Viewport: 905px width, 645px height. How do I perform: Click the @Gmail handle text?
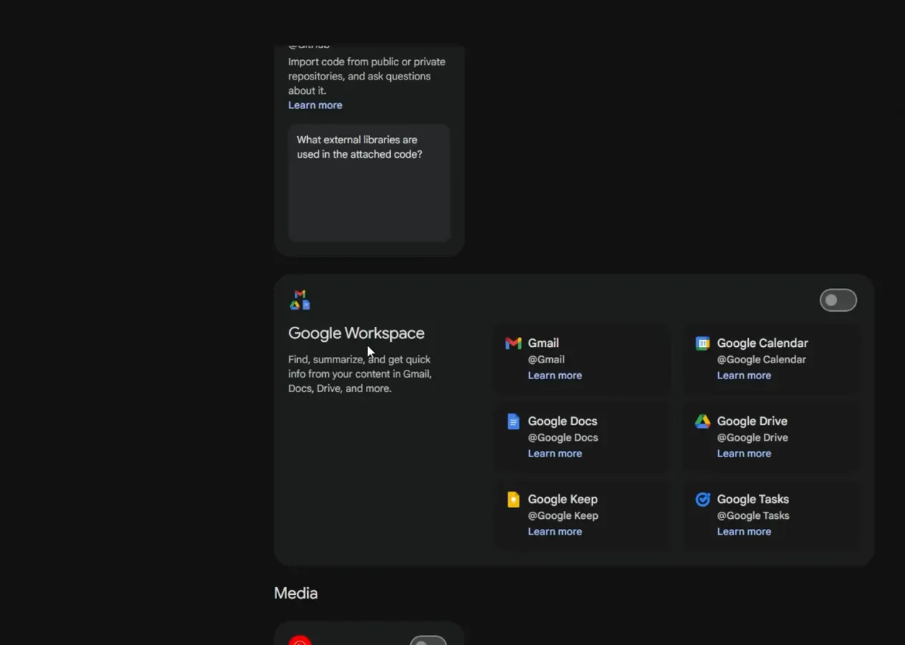pyautogui.click(x=546, y=360)
